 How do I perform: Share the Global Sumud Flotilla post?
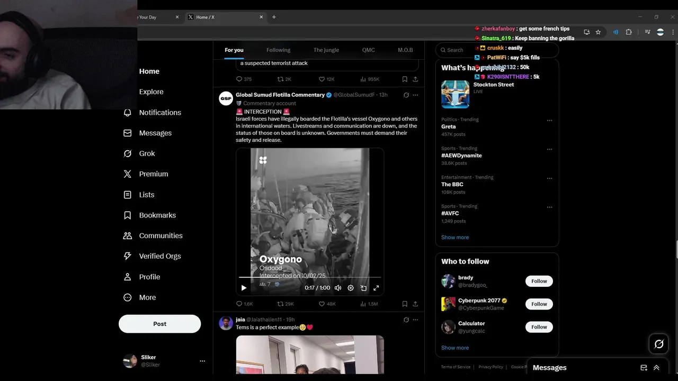(415, 304)
